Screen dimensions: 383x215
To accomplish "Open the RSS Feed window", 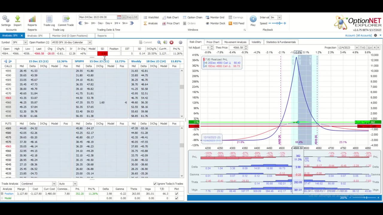I will [236, 24].
